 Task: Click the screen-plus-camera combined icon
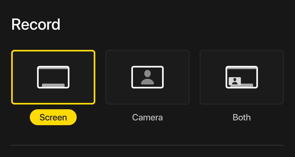tap(241, 77)
